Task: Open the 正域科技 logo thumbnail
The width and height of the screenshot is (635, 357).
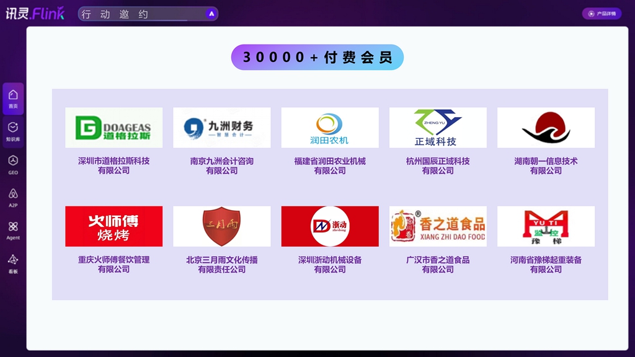Action: click(438, 128)
